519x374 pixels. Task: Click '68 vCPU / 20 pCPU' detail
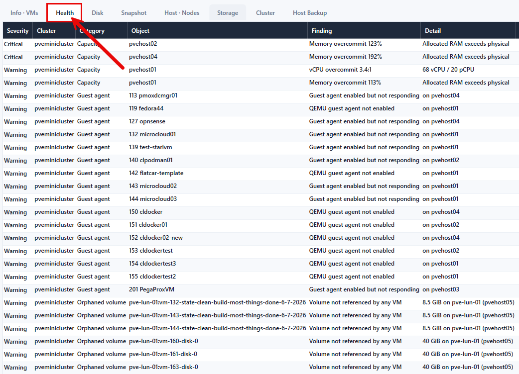point(448,70)
